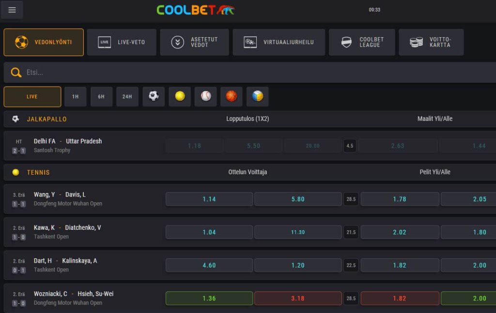The image size is (496, 313).
Task: Open the Dart, H - Kalinskaya, A match
Action: tap(65, 261)
